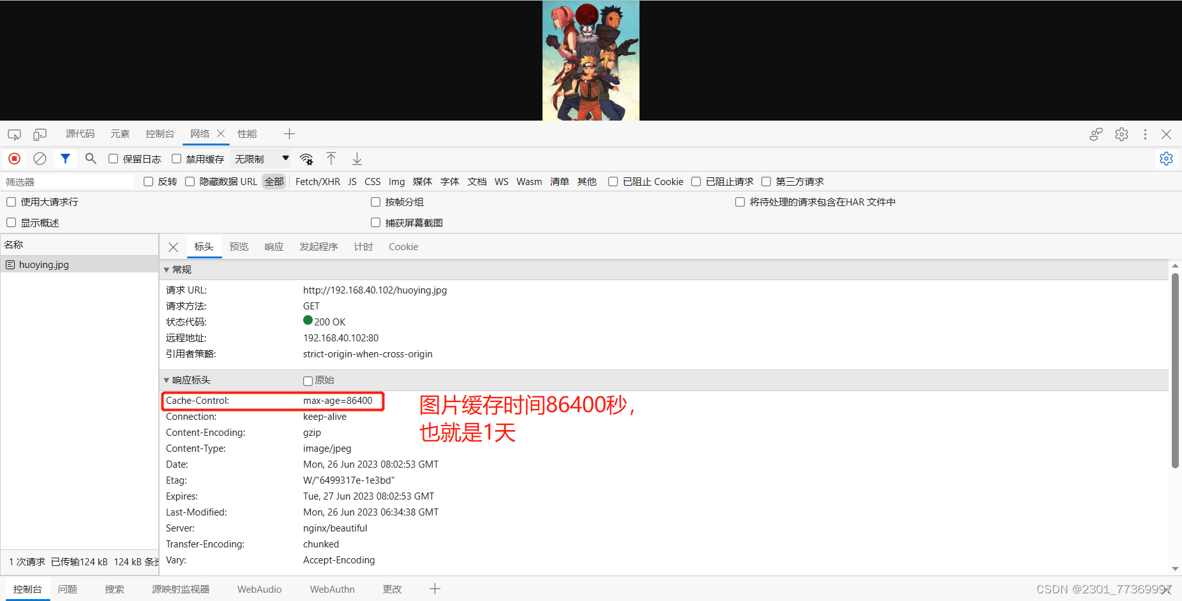
Task: Enable 按帧分组 option
Action: [375, 202]
